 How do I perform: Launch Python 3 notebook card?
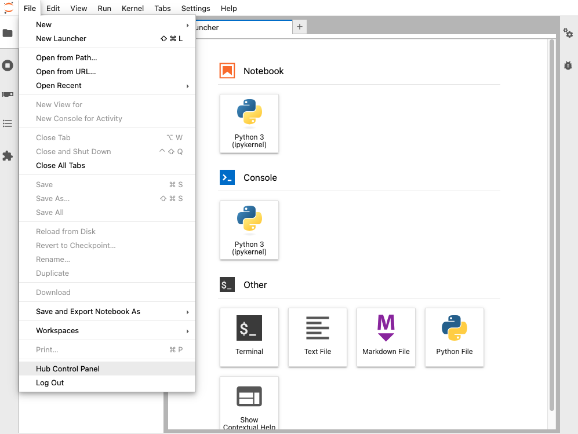point(249,123)
